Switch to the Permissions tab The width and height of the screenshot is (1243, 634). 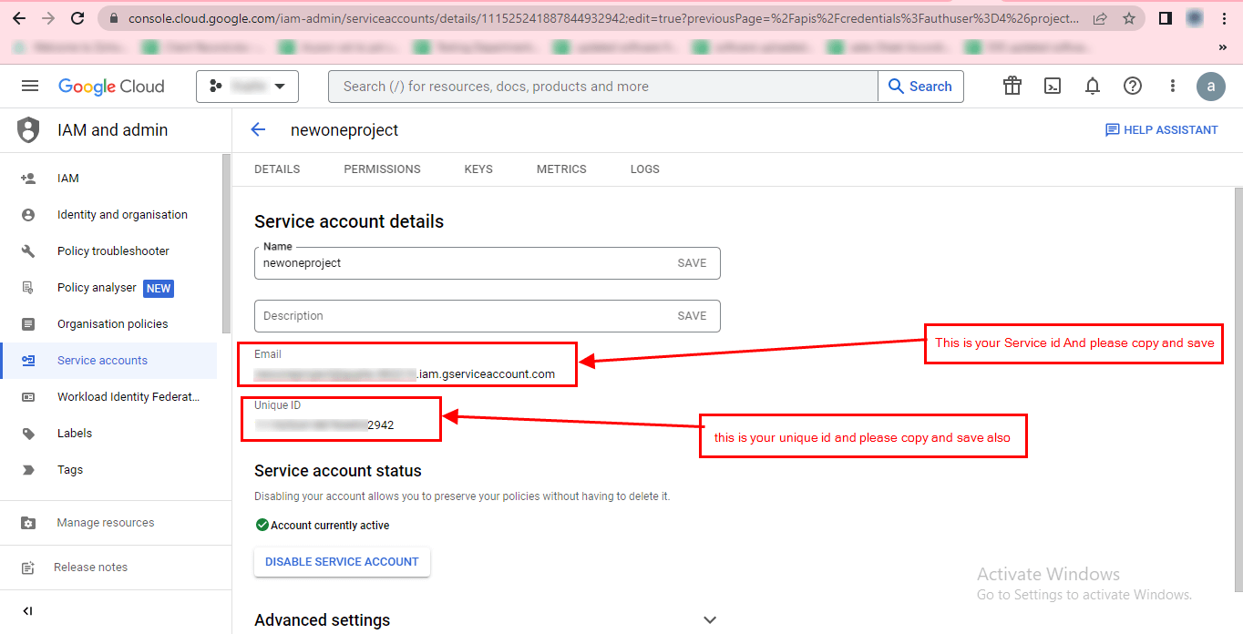click(382, 169)
